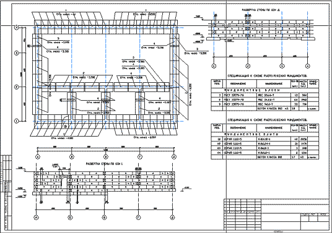The image size is (332, 233).
Task: Click axis bubble Д under the axis 1 elevation
Action: click(x=173, y=217)
